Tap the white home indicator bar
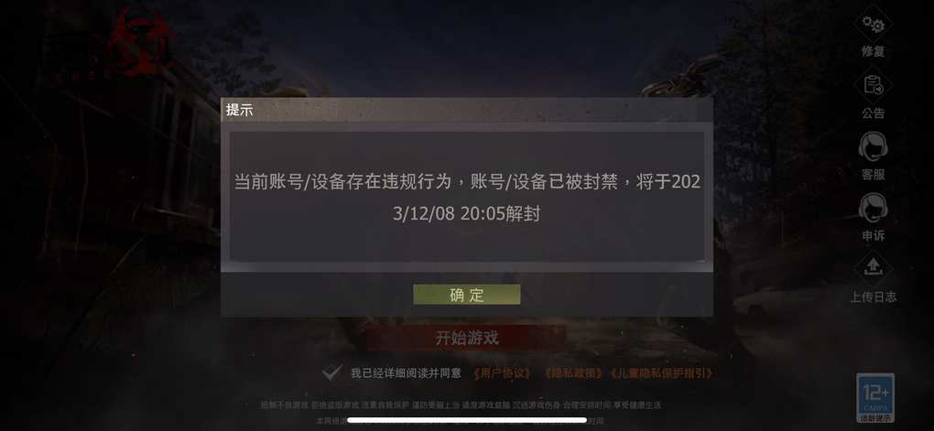The width and height of the screenshot is (934, 431). pyautogui.click(x=467, y=420)
